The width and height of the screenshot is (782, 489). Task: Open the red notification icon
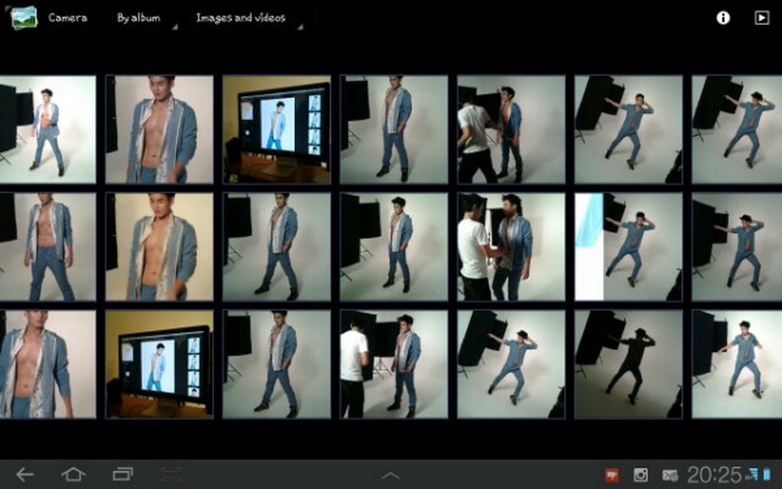[612, 475]
